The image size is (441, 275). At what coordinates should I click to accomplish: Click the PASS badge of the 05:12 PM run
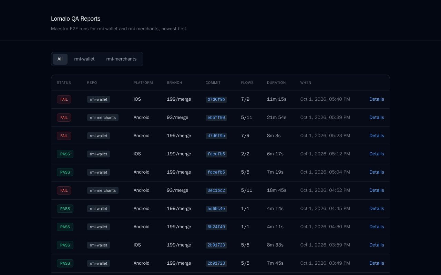pyautogui.click(x=65, y=154)
